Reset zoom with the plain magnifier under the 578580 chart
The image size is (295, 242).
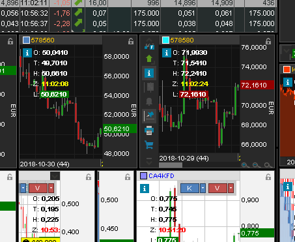click(268, 165)
